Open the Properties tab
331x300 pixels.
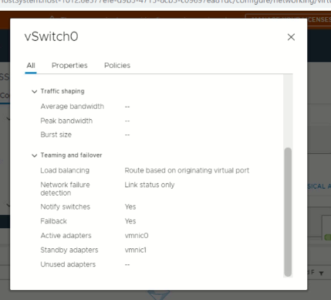[x=69, y=66]
